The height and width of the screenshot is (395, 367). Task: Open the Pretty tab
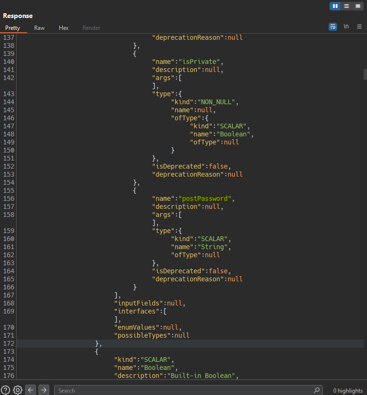tap(13, 28)
